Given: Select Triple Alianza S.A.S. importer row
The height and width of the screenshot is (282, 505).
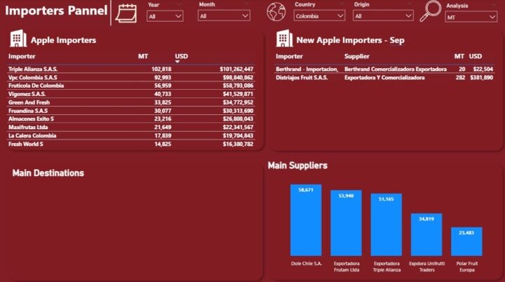Looking at the screenshot, I should tap(29, 69).
